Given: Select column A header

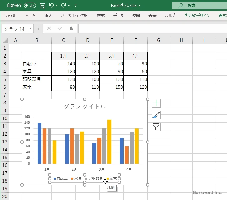Looking at the screenshot, I should 16,40.
